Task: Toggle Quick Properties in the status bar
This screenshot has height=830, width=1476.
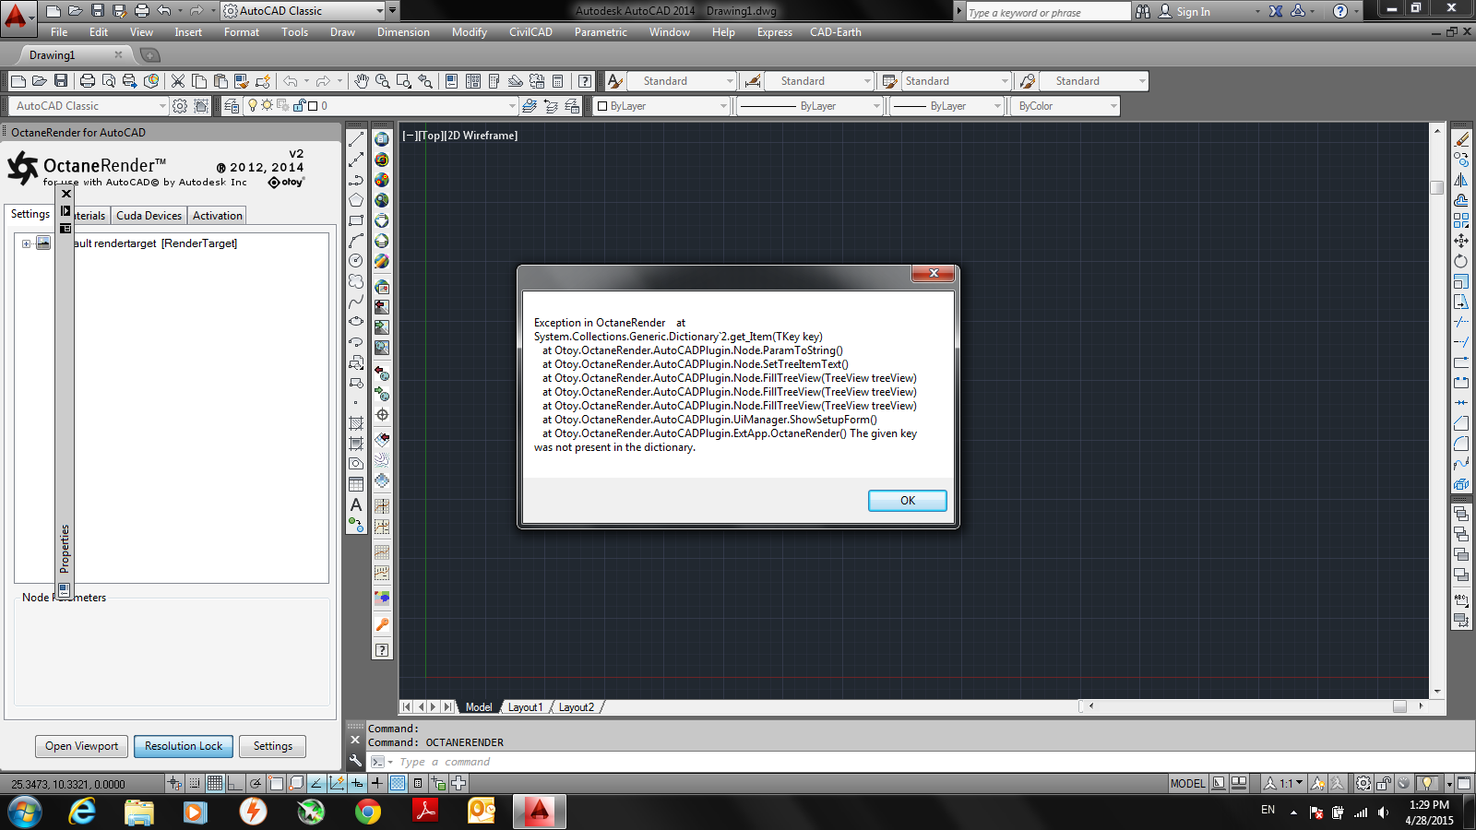Action: click(418, 783)
